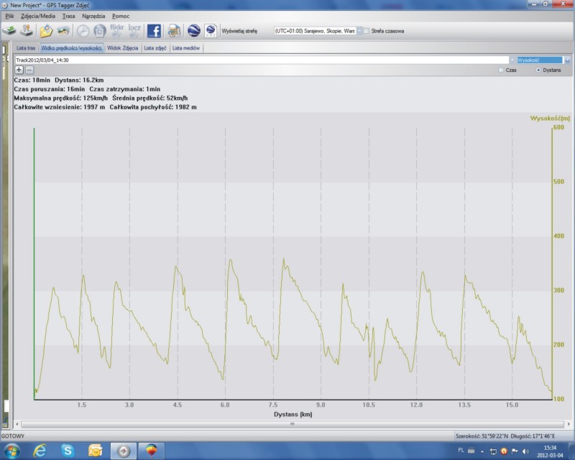Open the yellow folder with map pin icon
The width and height of the screenshot is (575, 460).
(46, 31)
